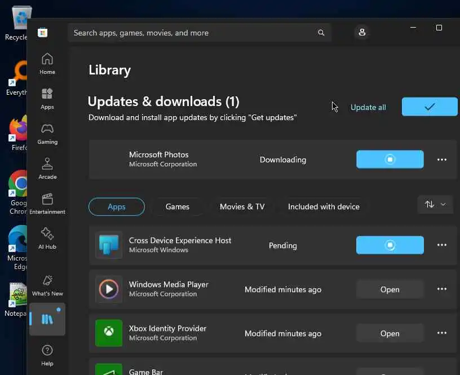Stop the Microsoft Photos download
Screen dimensions: 460x375
tap(390, 160)
